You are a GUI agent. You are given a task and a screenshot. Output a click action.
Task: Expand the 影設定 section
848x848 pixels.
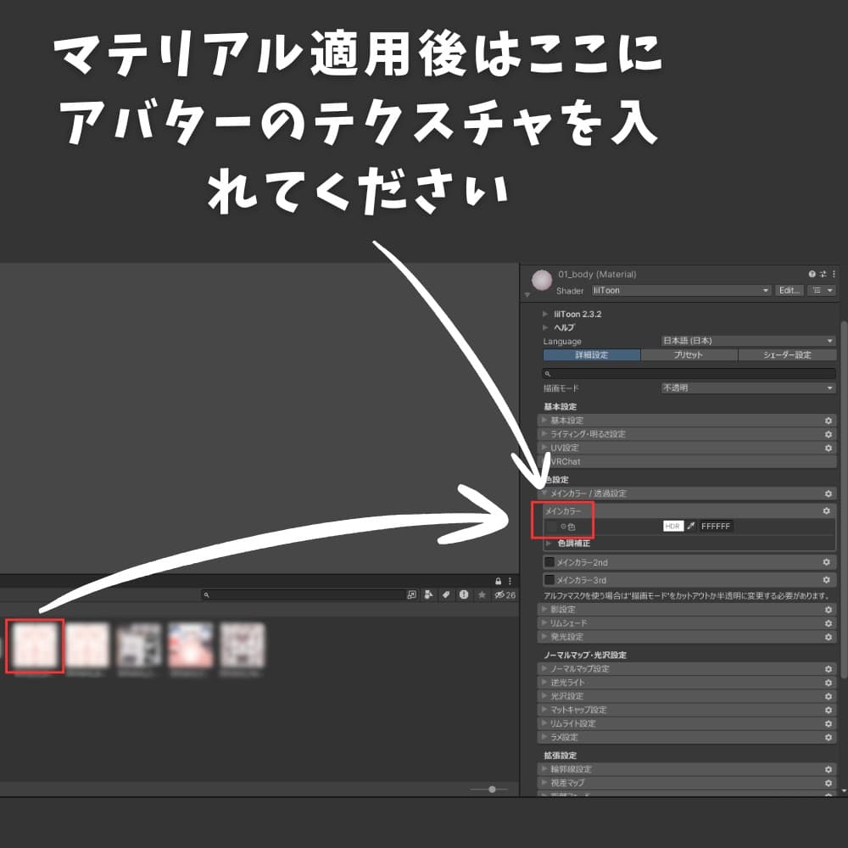(594, 609)
